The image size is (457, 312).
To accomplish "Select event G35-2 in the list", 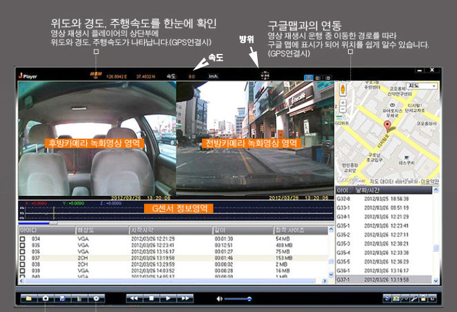I will pyautogui.click(x=383, y=235).
